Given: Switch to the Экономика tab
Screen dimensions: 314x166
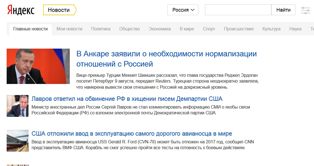Looking at the screenshot, I should point(160,29).
